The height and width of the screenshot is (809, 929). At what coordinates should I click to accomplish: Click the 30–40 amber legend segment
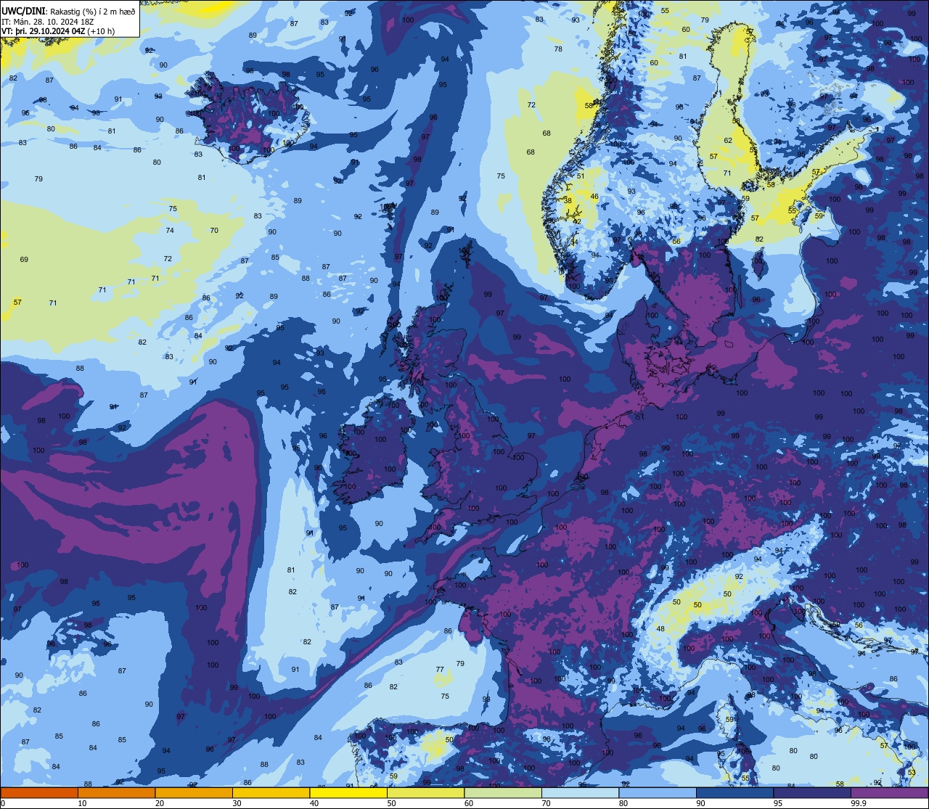point(271,792)
